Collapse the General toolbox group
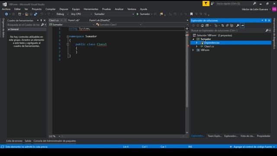277x156 pixels. 9,29
